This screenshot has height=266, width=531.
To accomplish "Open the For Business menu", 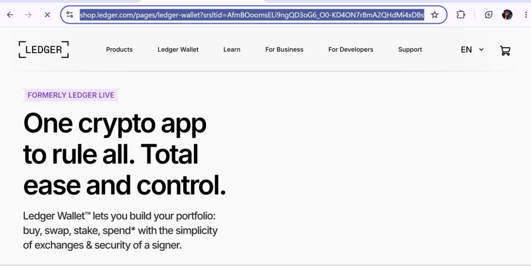I will pos(285,50).
